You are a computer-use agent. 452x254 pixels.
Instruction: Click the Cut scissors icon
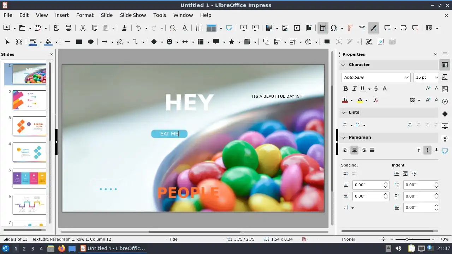(x=83, y=28)
